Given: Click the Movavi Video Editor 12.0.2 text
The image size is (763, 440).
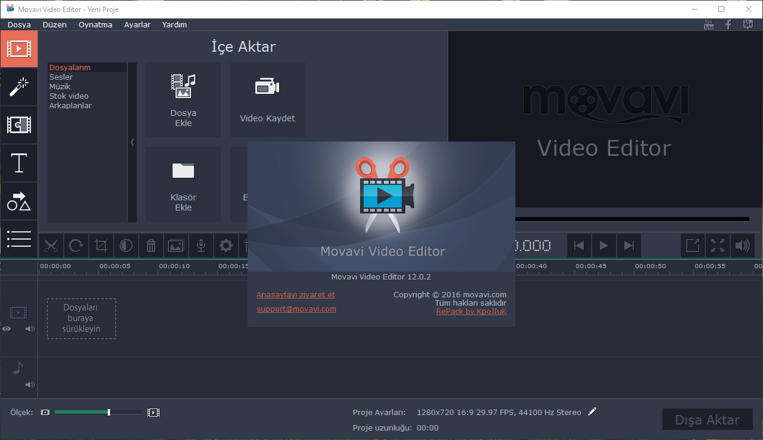Looking at the screenshot, I should (381, 277).
